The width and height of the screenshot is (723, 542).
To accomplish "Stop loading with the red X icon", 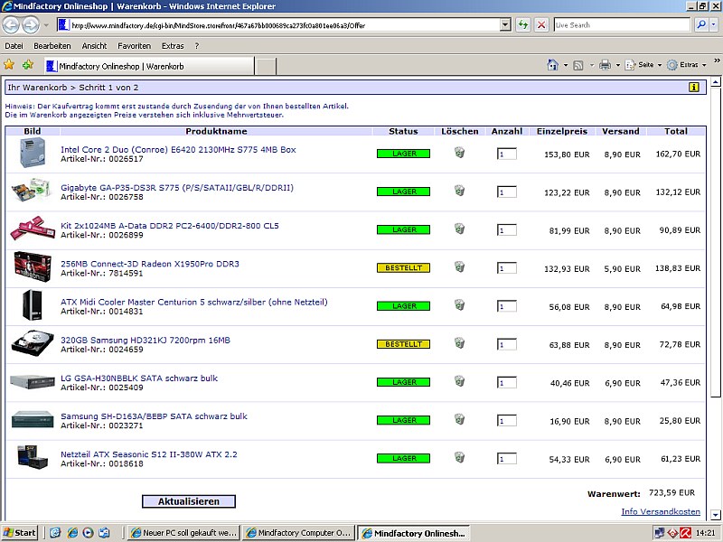I will pyautogui.click(x=541, y=25).
